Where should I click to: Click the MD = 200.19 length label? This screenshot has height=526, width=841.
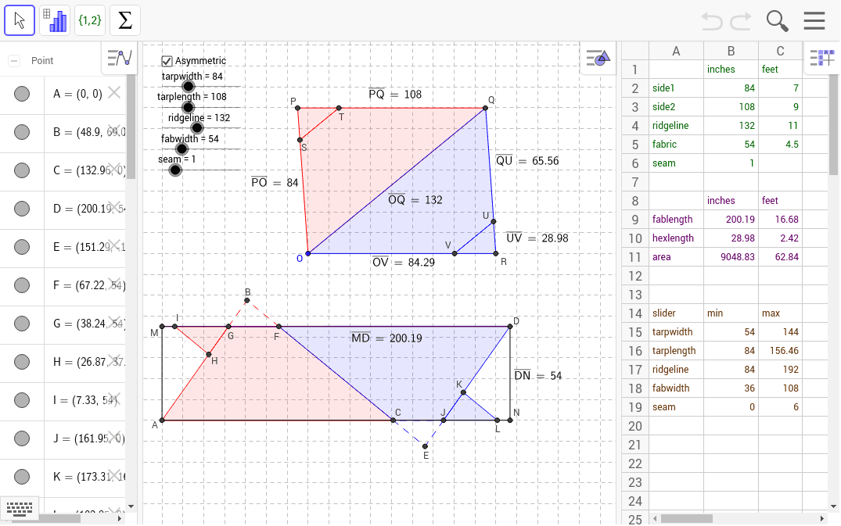point(386,338)
